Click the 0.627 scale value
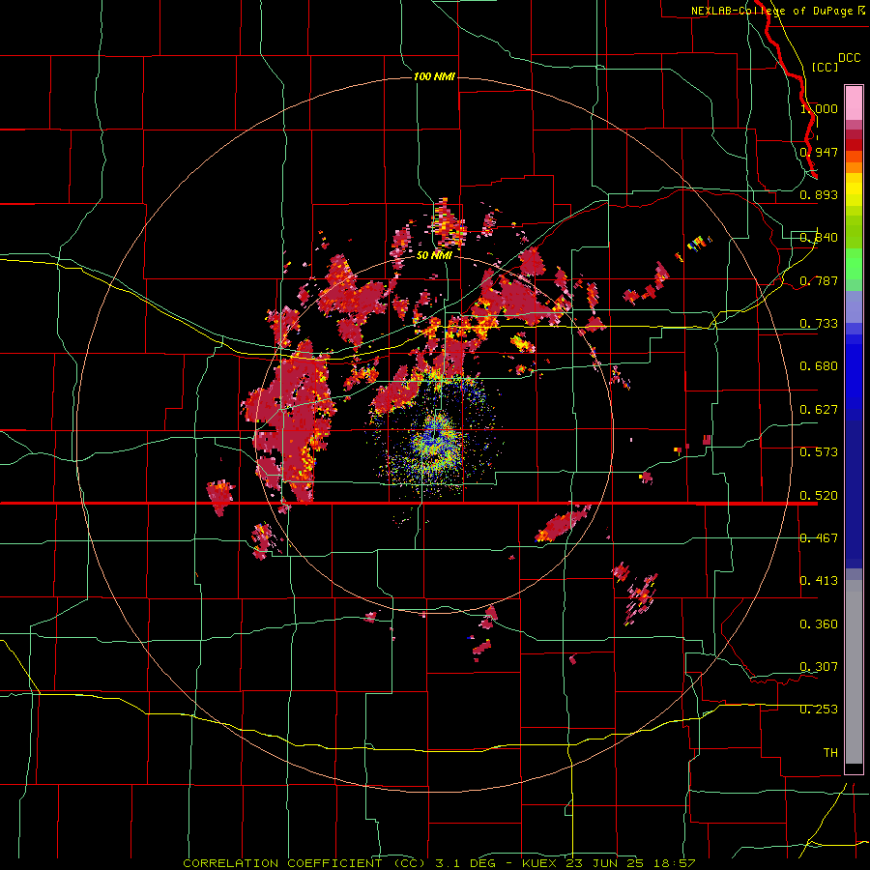 pos(819,410)
